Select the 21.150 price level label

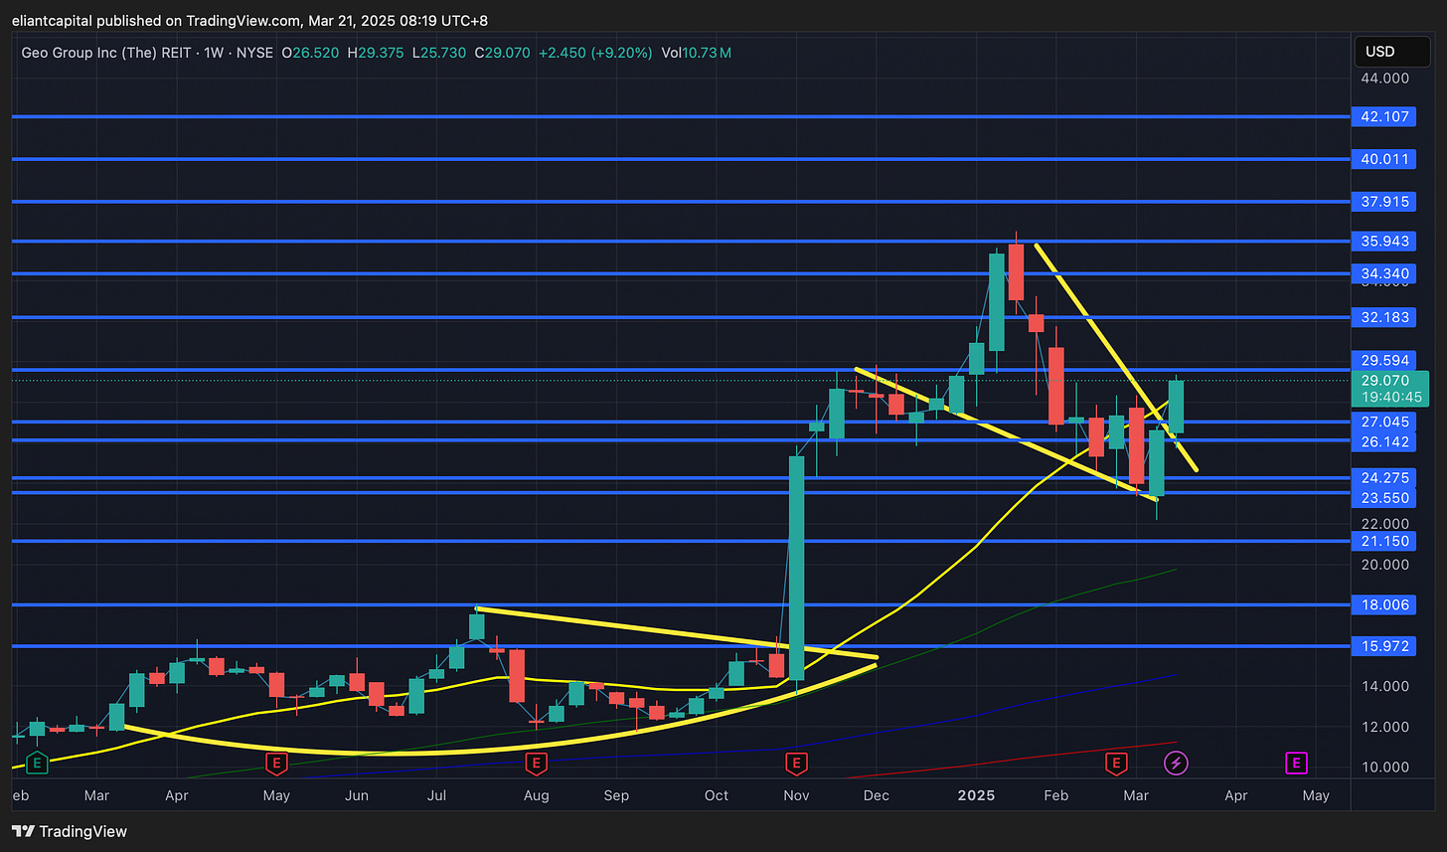click(x=1385, y=541)
